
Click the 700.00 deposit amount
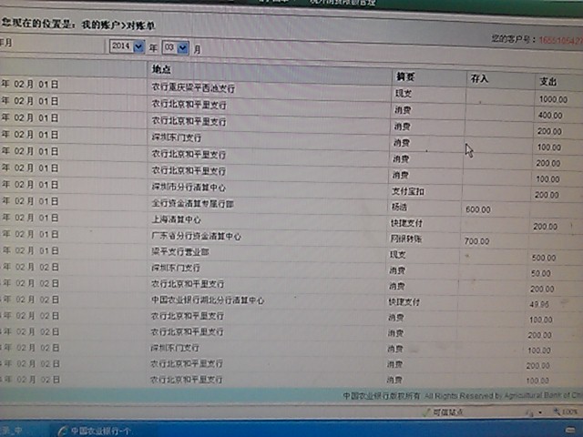[x=476, y=241]
